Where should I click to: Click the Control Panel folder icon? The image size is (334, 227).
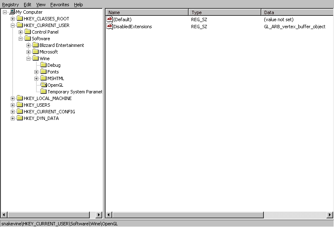[27, 32]
